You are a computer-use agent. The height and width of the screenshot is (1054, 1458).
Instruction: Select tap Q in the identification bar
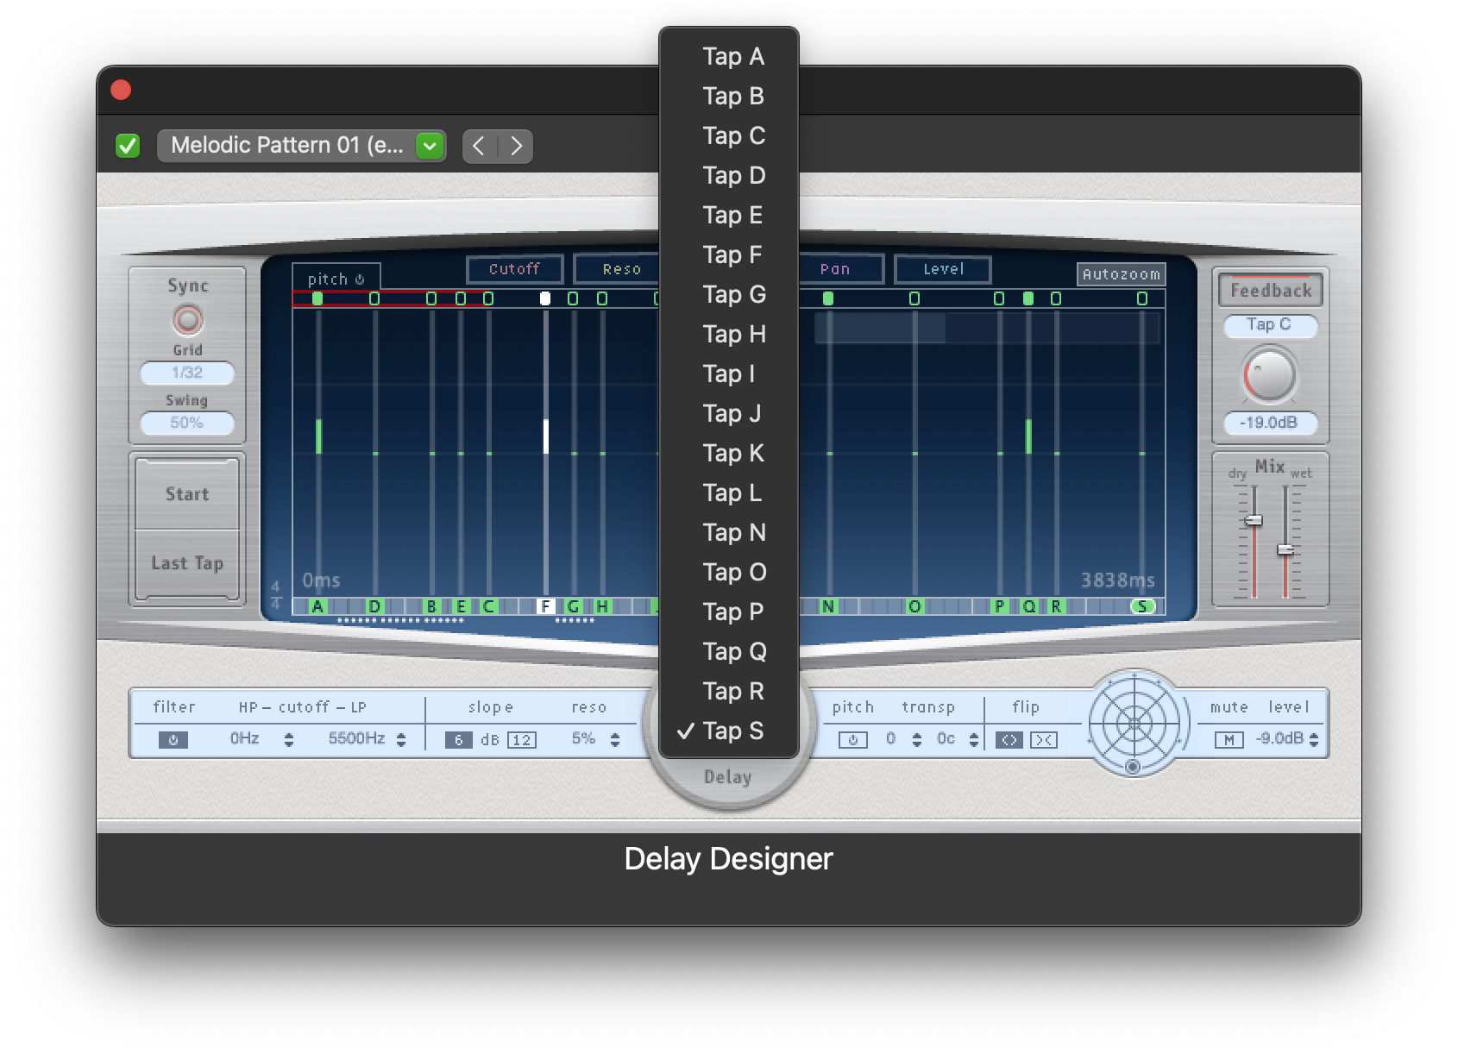(1028, 606)
